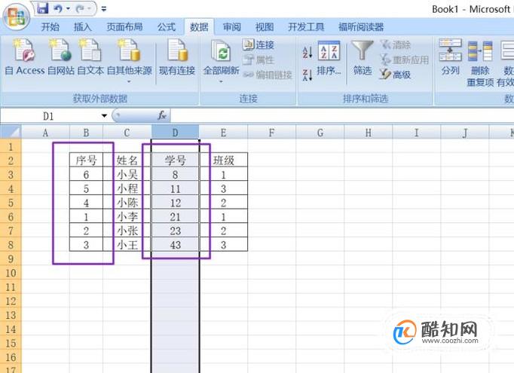Click the Office button logo
Screen dimensions: 514x373
[x=17, y=17]
